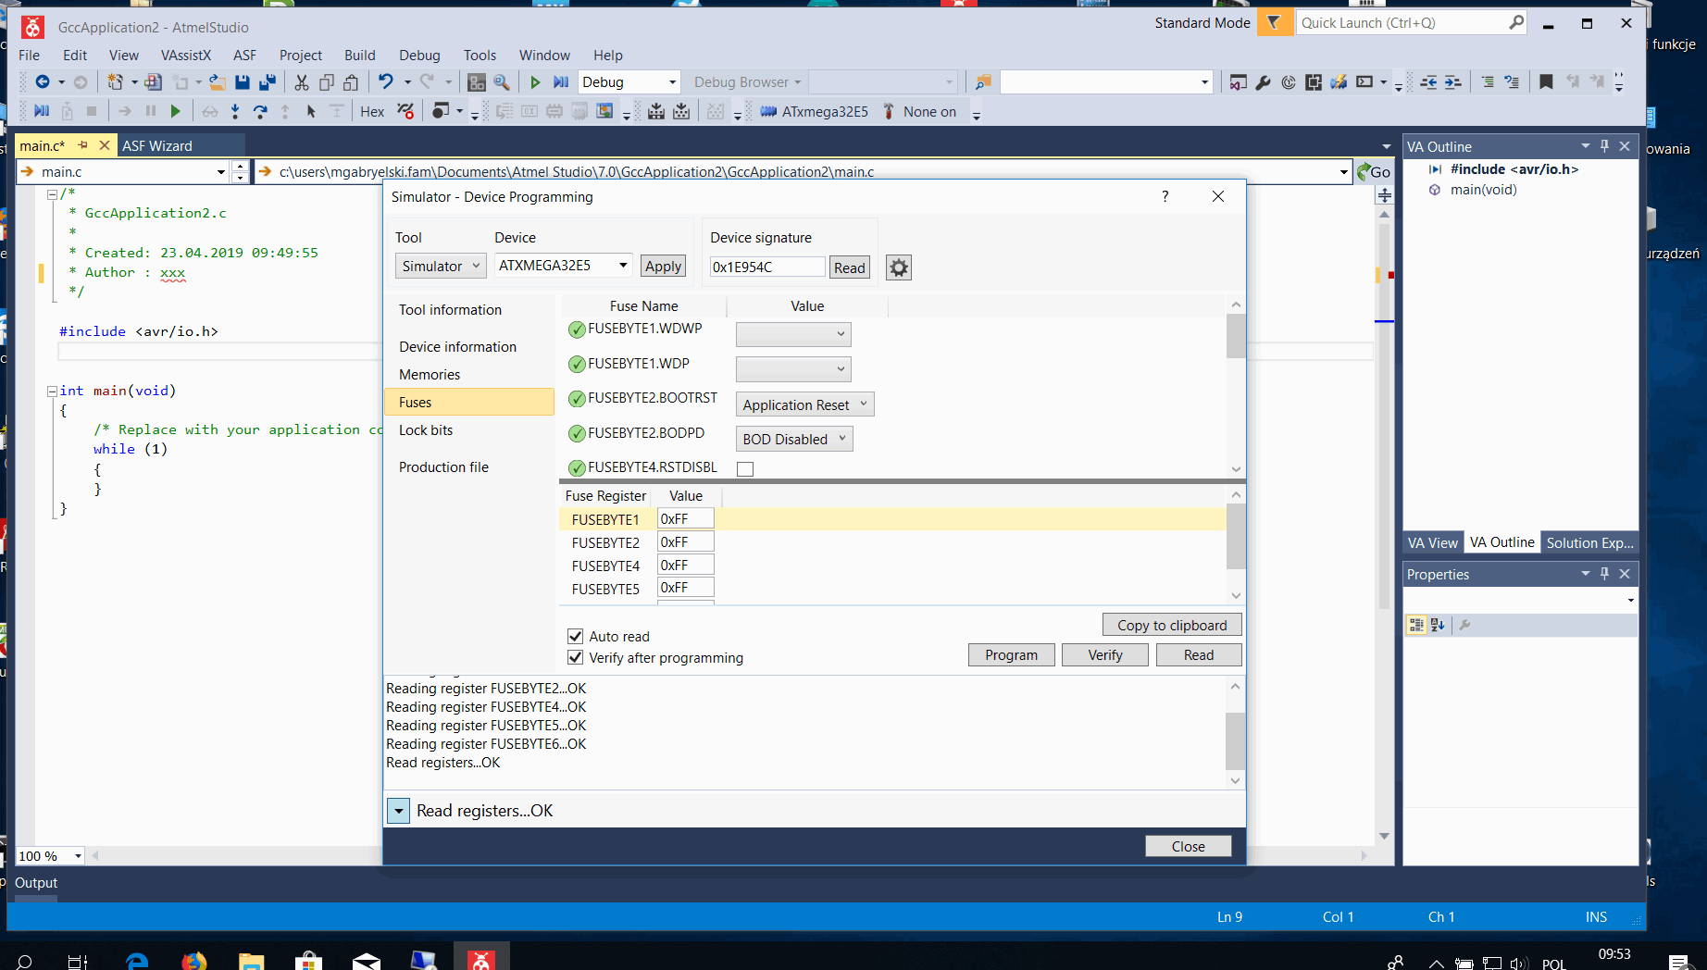Select the Memories section
This screenshot has height=970, width=1707.
[430, 375]
